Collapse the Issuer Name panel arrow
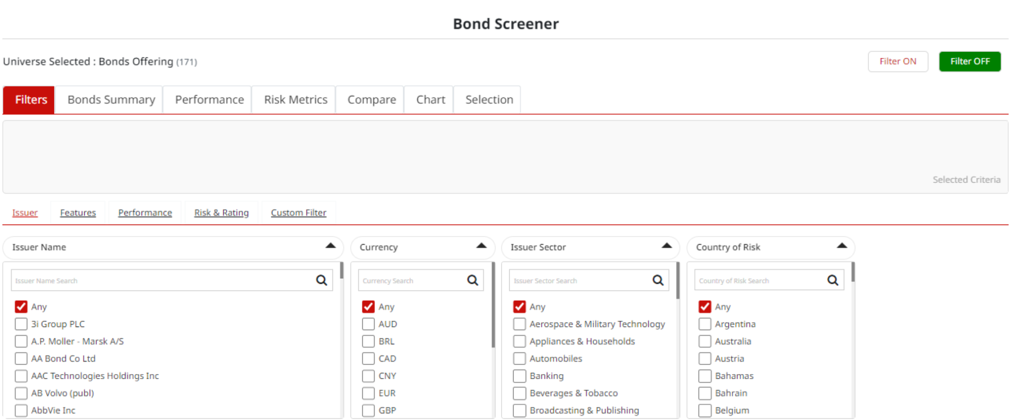 [x=331, y=245]
